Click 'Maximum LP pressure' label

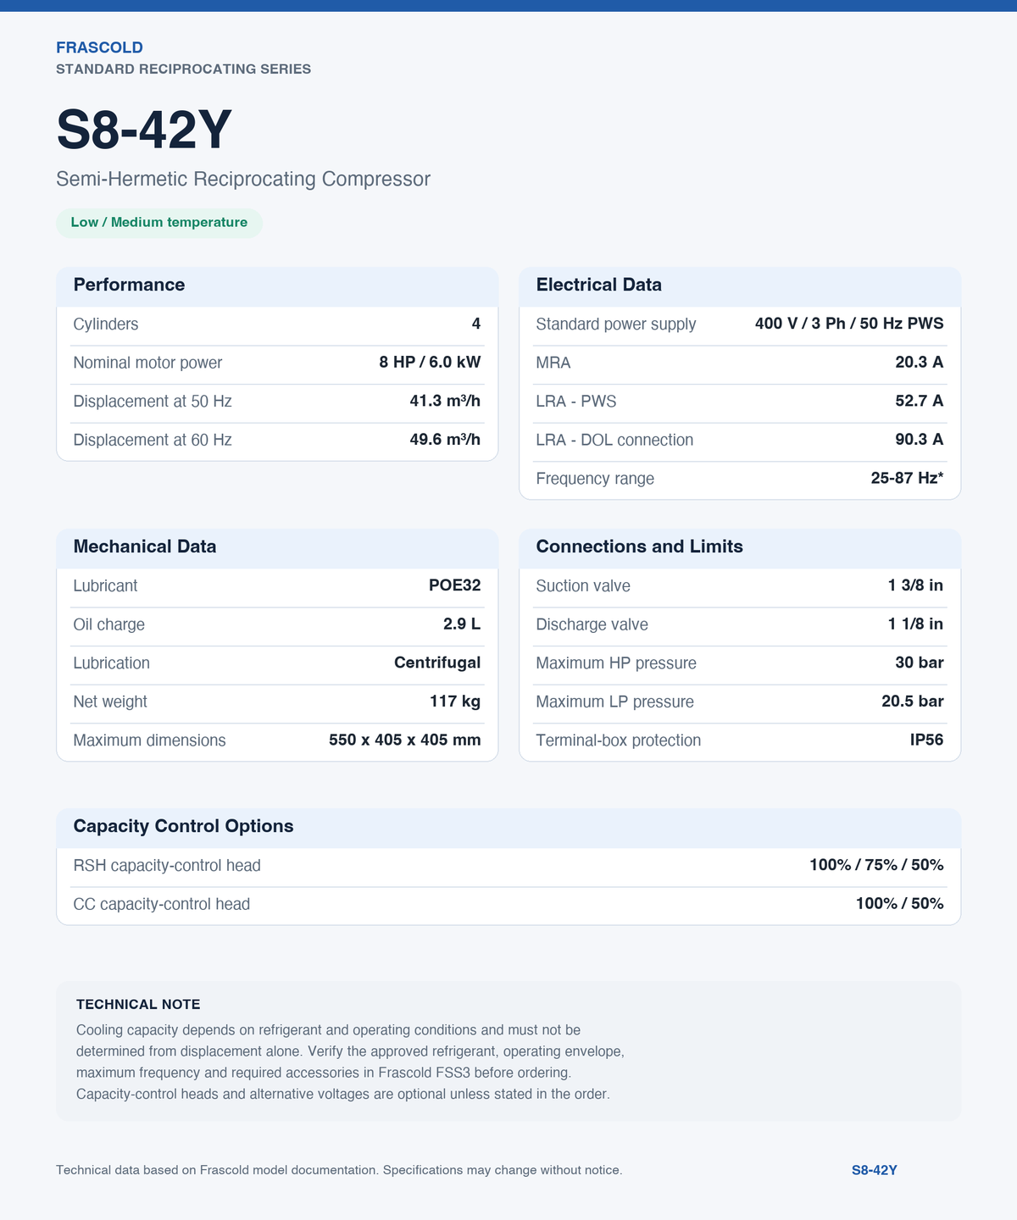[x=614, y=701]
